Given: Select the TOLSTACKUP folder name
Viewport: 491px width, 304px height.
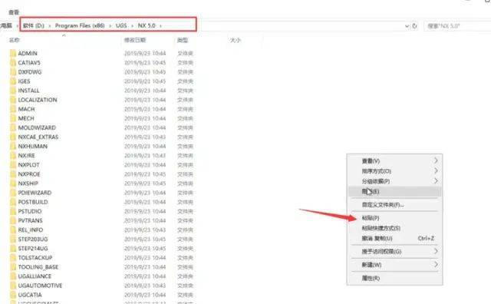Looking at the screenshot, I should click(x=35, y=258).
